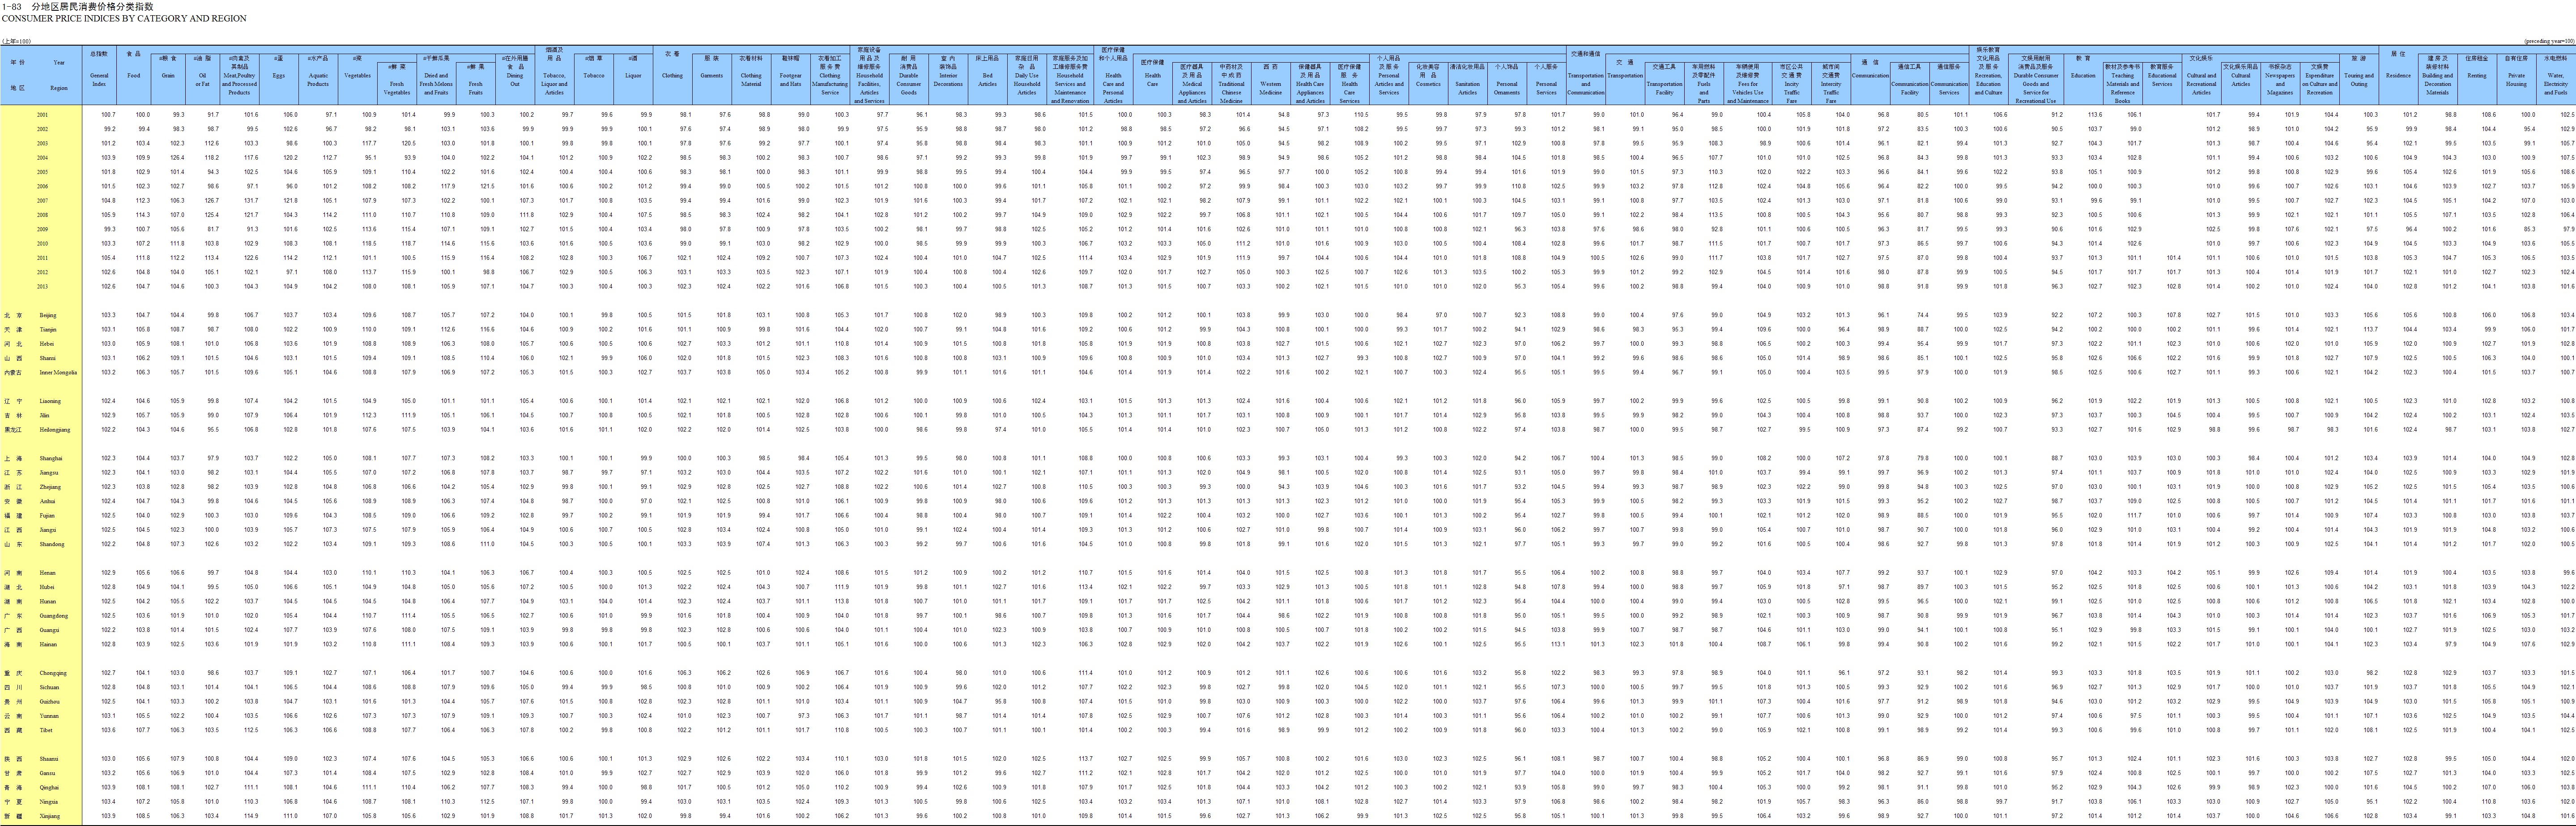Viewport: 2576px width, 826px height.
Task: Click the 'Xinjiang' region row label
Action: (x=50, y=816)
